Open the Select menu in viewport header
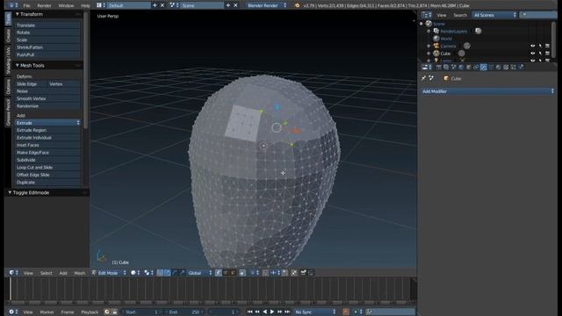562x316 pixels. (46, 273)
